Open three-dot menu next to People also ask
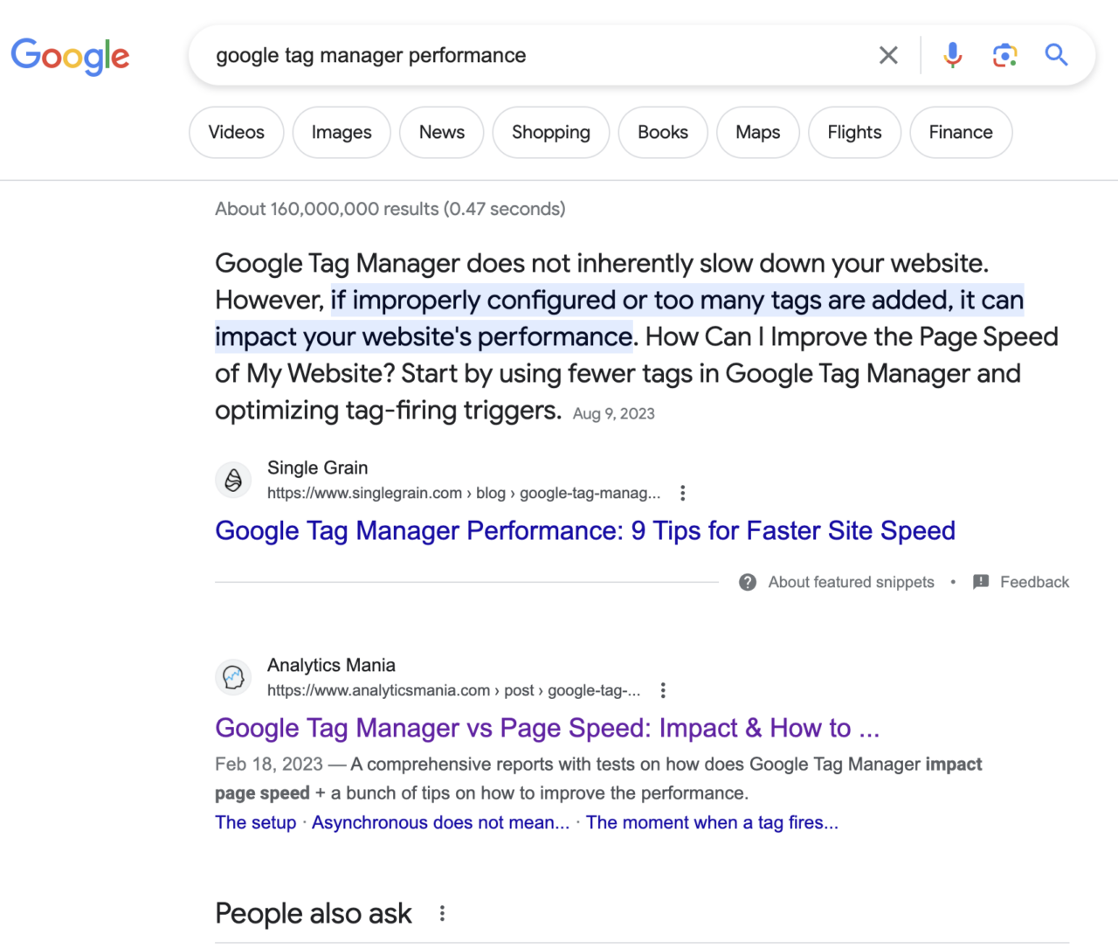This screenshot has height=948, width=1118. [x=443, y=913]
